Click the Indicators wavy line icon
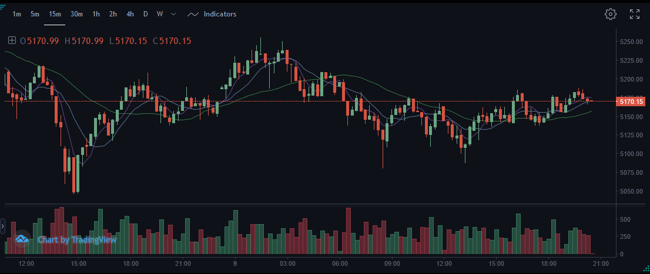The width and height of the screenshot is (650, 274). coord(193,14)
